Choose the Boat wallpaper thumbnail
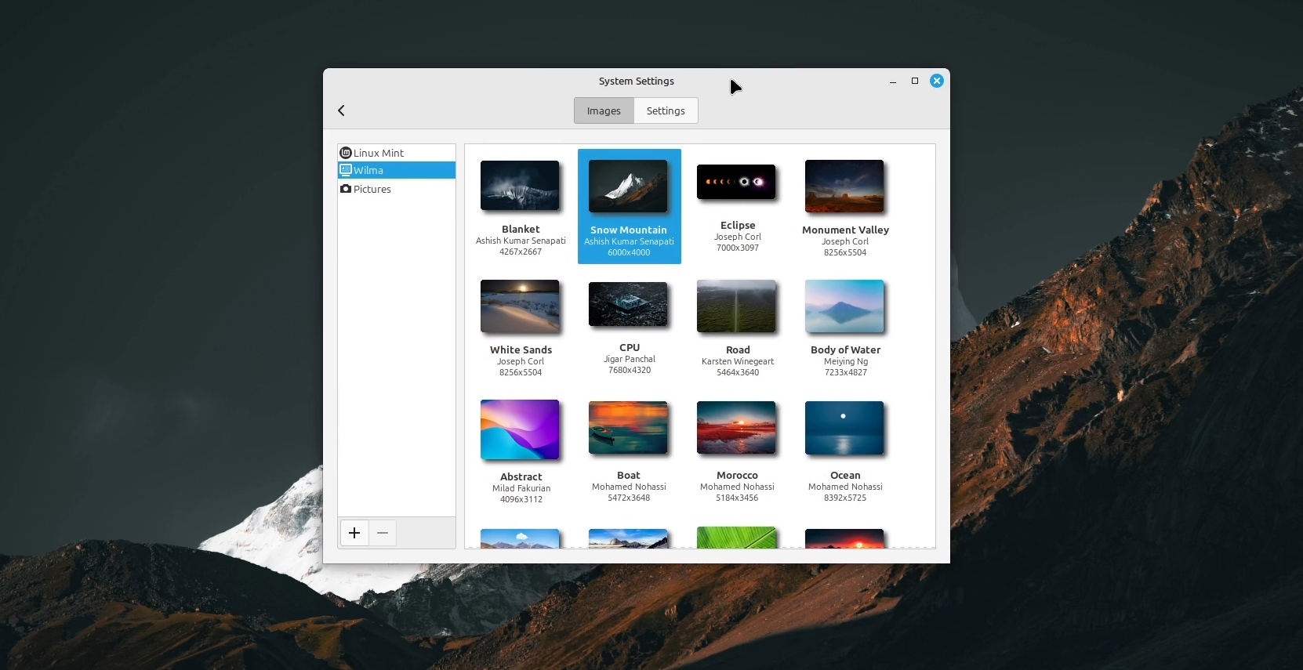 pos(628,427)
